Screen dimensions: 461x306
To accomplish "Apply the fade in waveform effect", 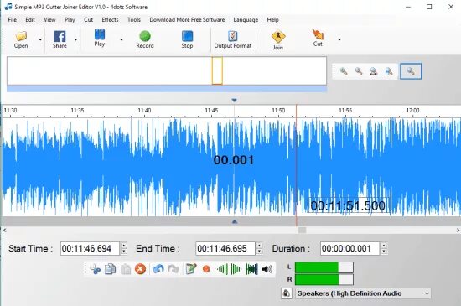I will click(222, 269).
